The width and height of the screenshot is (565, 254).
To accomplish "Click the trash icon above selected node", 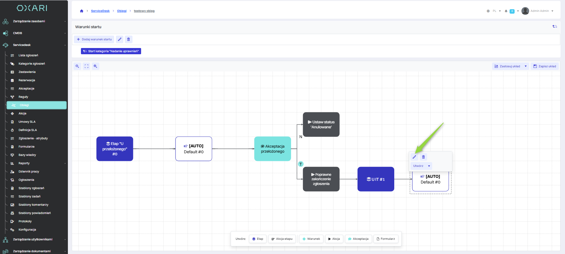I will pos(423,157).
